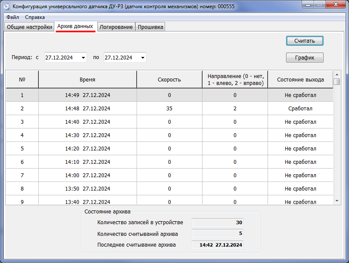
Task: Close the configuration window
Action: [x=336, y=5]
